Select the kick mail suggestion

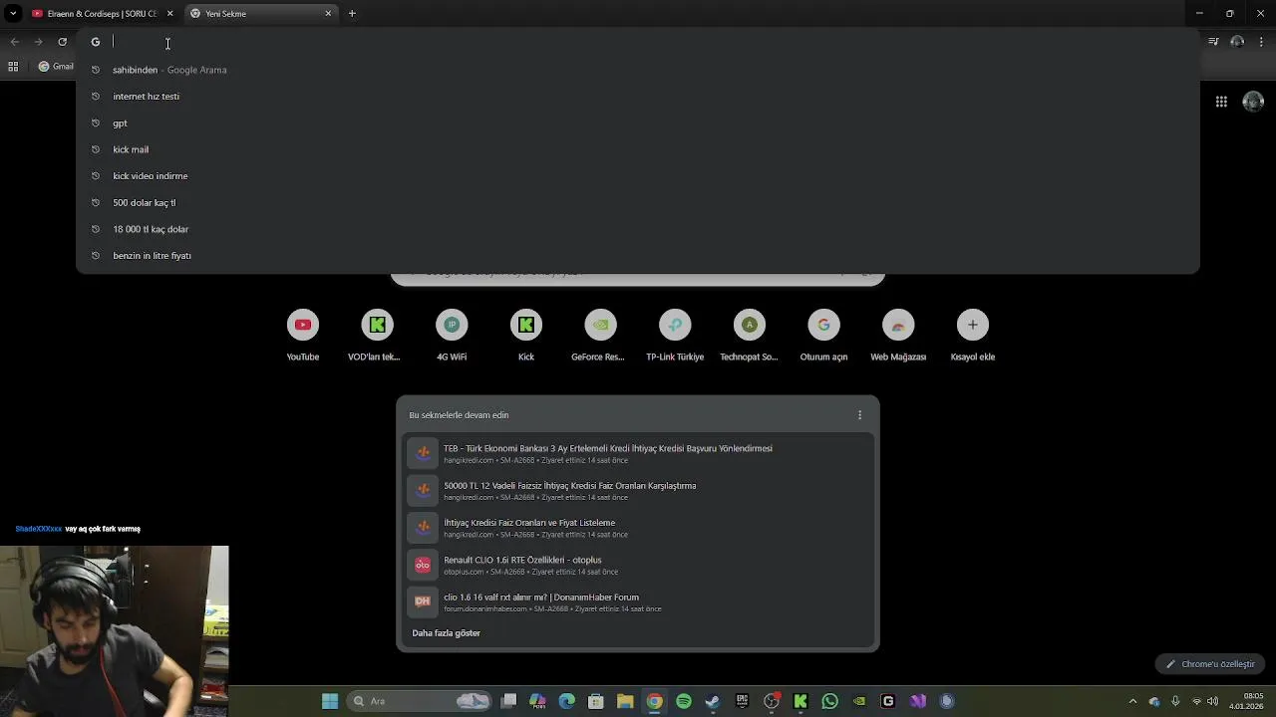click(638, 149)
